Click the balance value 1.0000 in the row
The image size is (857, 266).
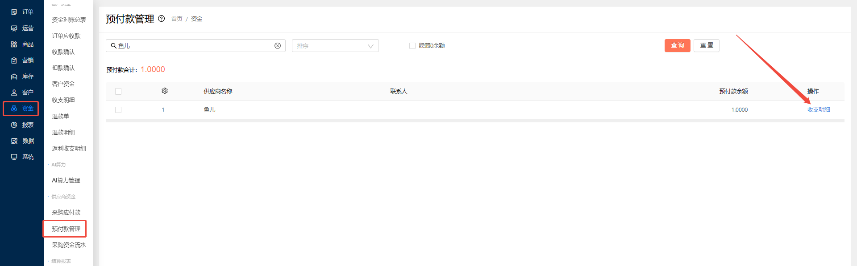740,110
